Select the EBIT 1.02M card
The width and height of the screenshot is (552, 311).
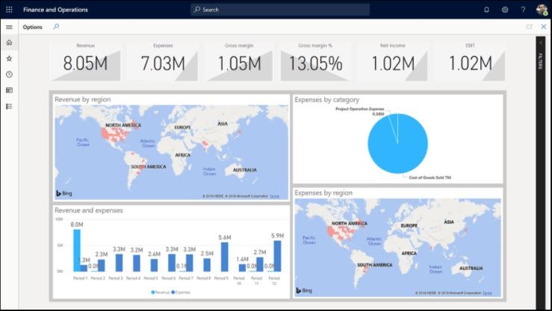(471, 61)
